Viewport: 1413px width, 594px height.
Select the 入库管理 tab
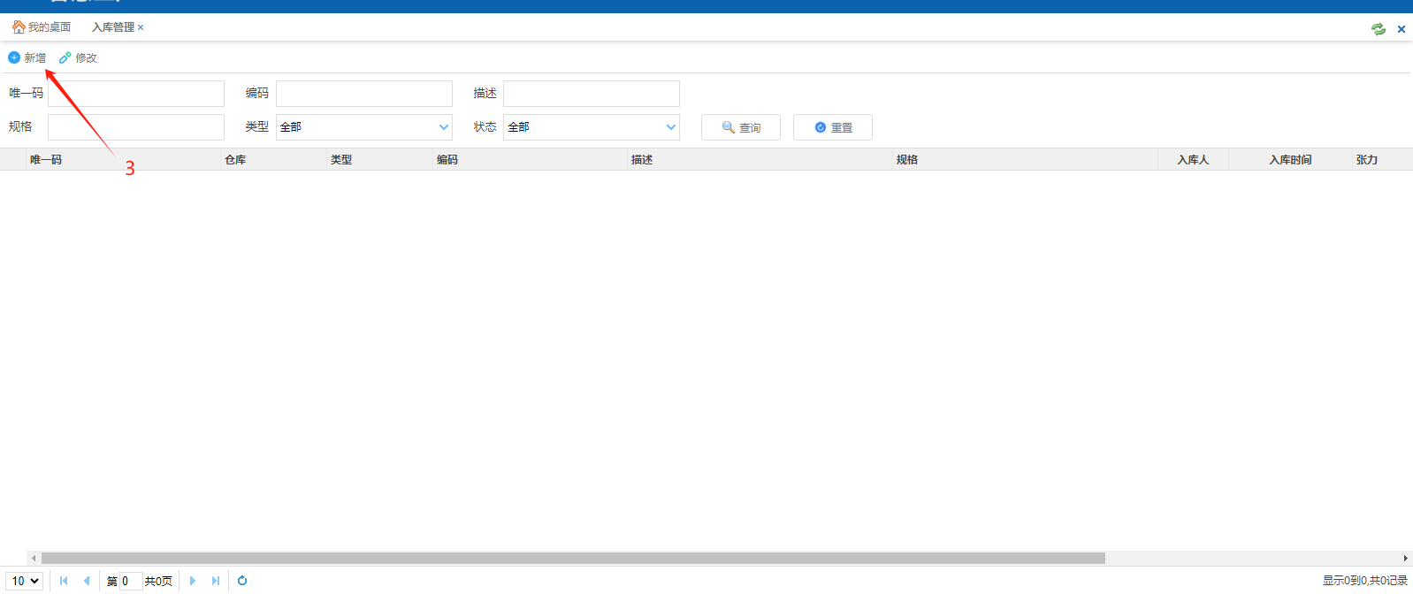(x=112, y=27)
